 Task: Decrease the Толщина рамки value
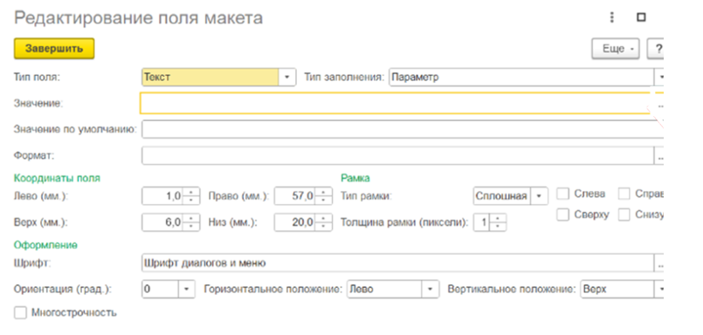(x=498, y=227)
